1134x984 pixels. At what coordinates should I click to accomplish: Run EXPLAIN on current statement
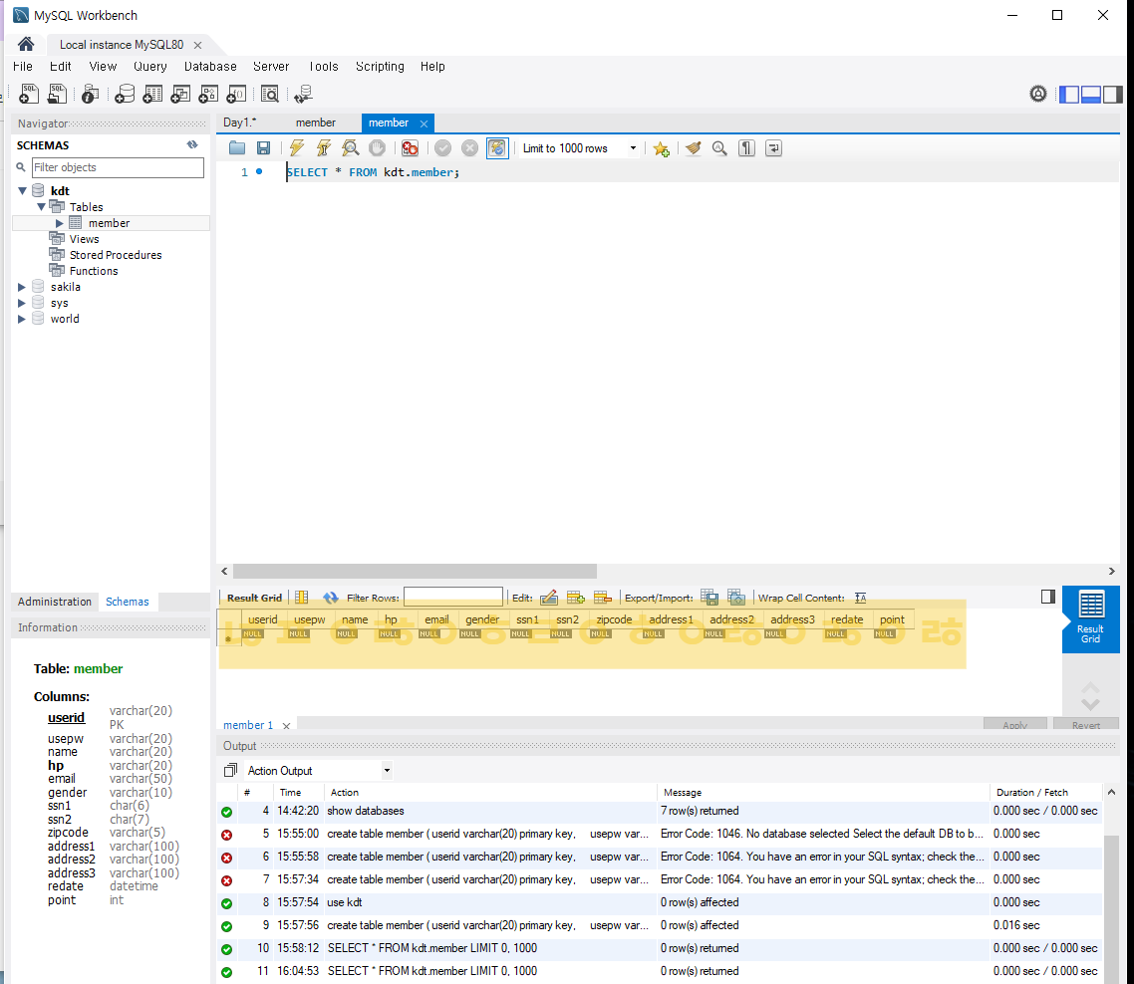coord(351,148)
